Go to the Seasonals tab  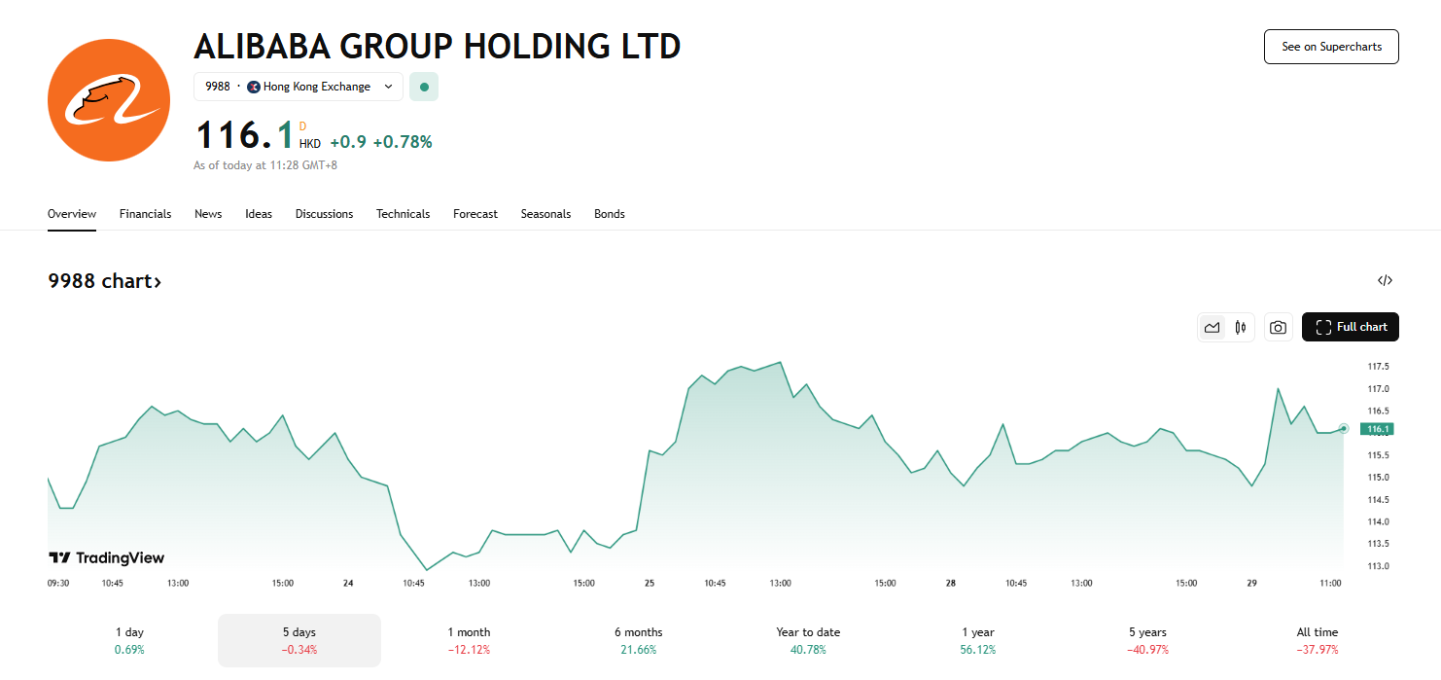coord(545,214)
